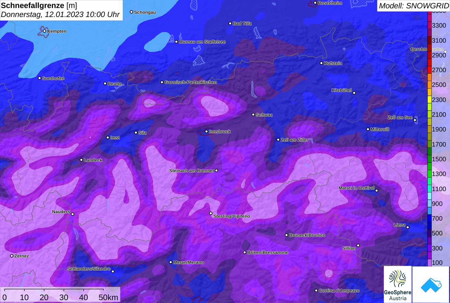Click the red legend swatch beside 2700
This screenshot has height=303, width=450.
(x=429, y=70)
